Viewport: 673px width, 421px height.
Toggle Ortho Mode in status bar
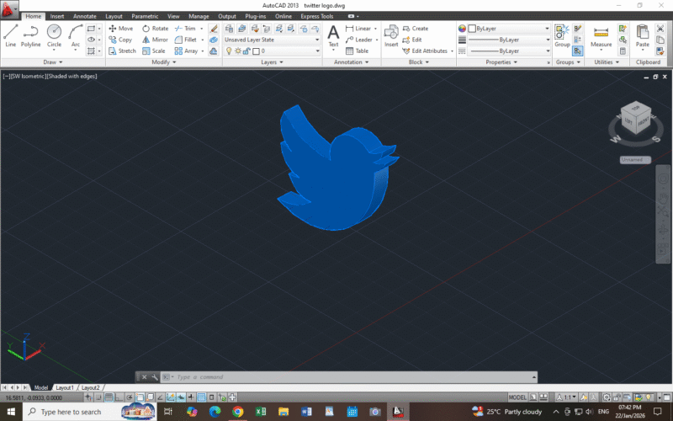pos(119,397)
